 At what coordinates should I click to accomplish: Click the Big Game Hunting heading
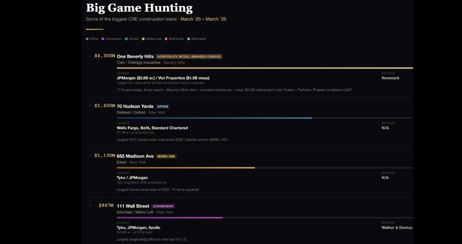click(x=139, y=8)
